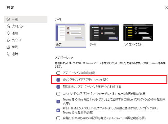Viewport: 168px width, 124px height.
Task: Check GPU ハードウェア アクセラレータを無効にする checkbox
Action: tap(58, 94)
